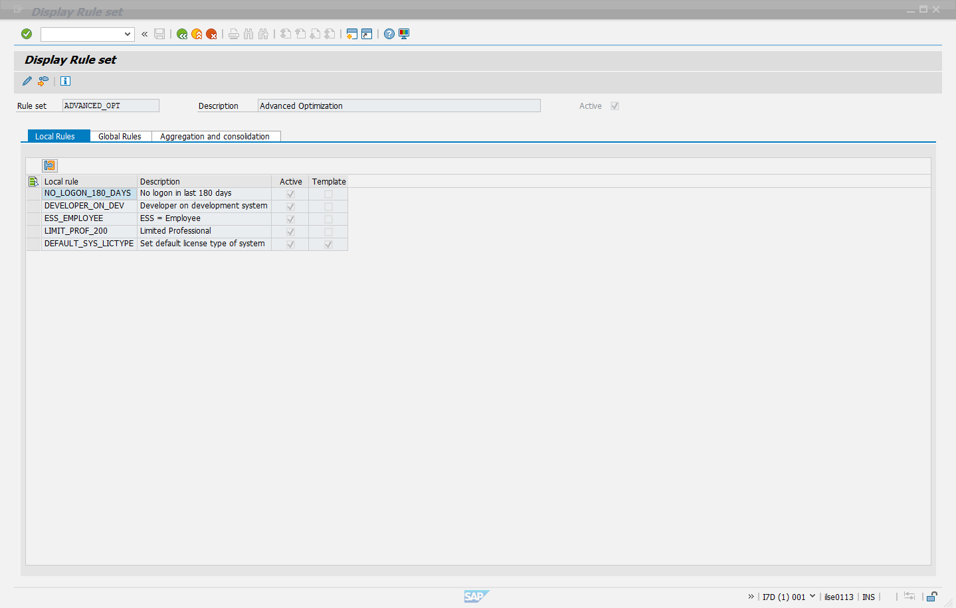Viewport: 956px width, 608px height.
Task: Open the transaction command field dropdown
Action: tap(128, 34)
